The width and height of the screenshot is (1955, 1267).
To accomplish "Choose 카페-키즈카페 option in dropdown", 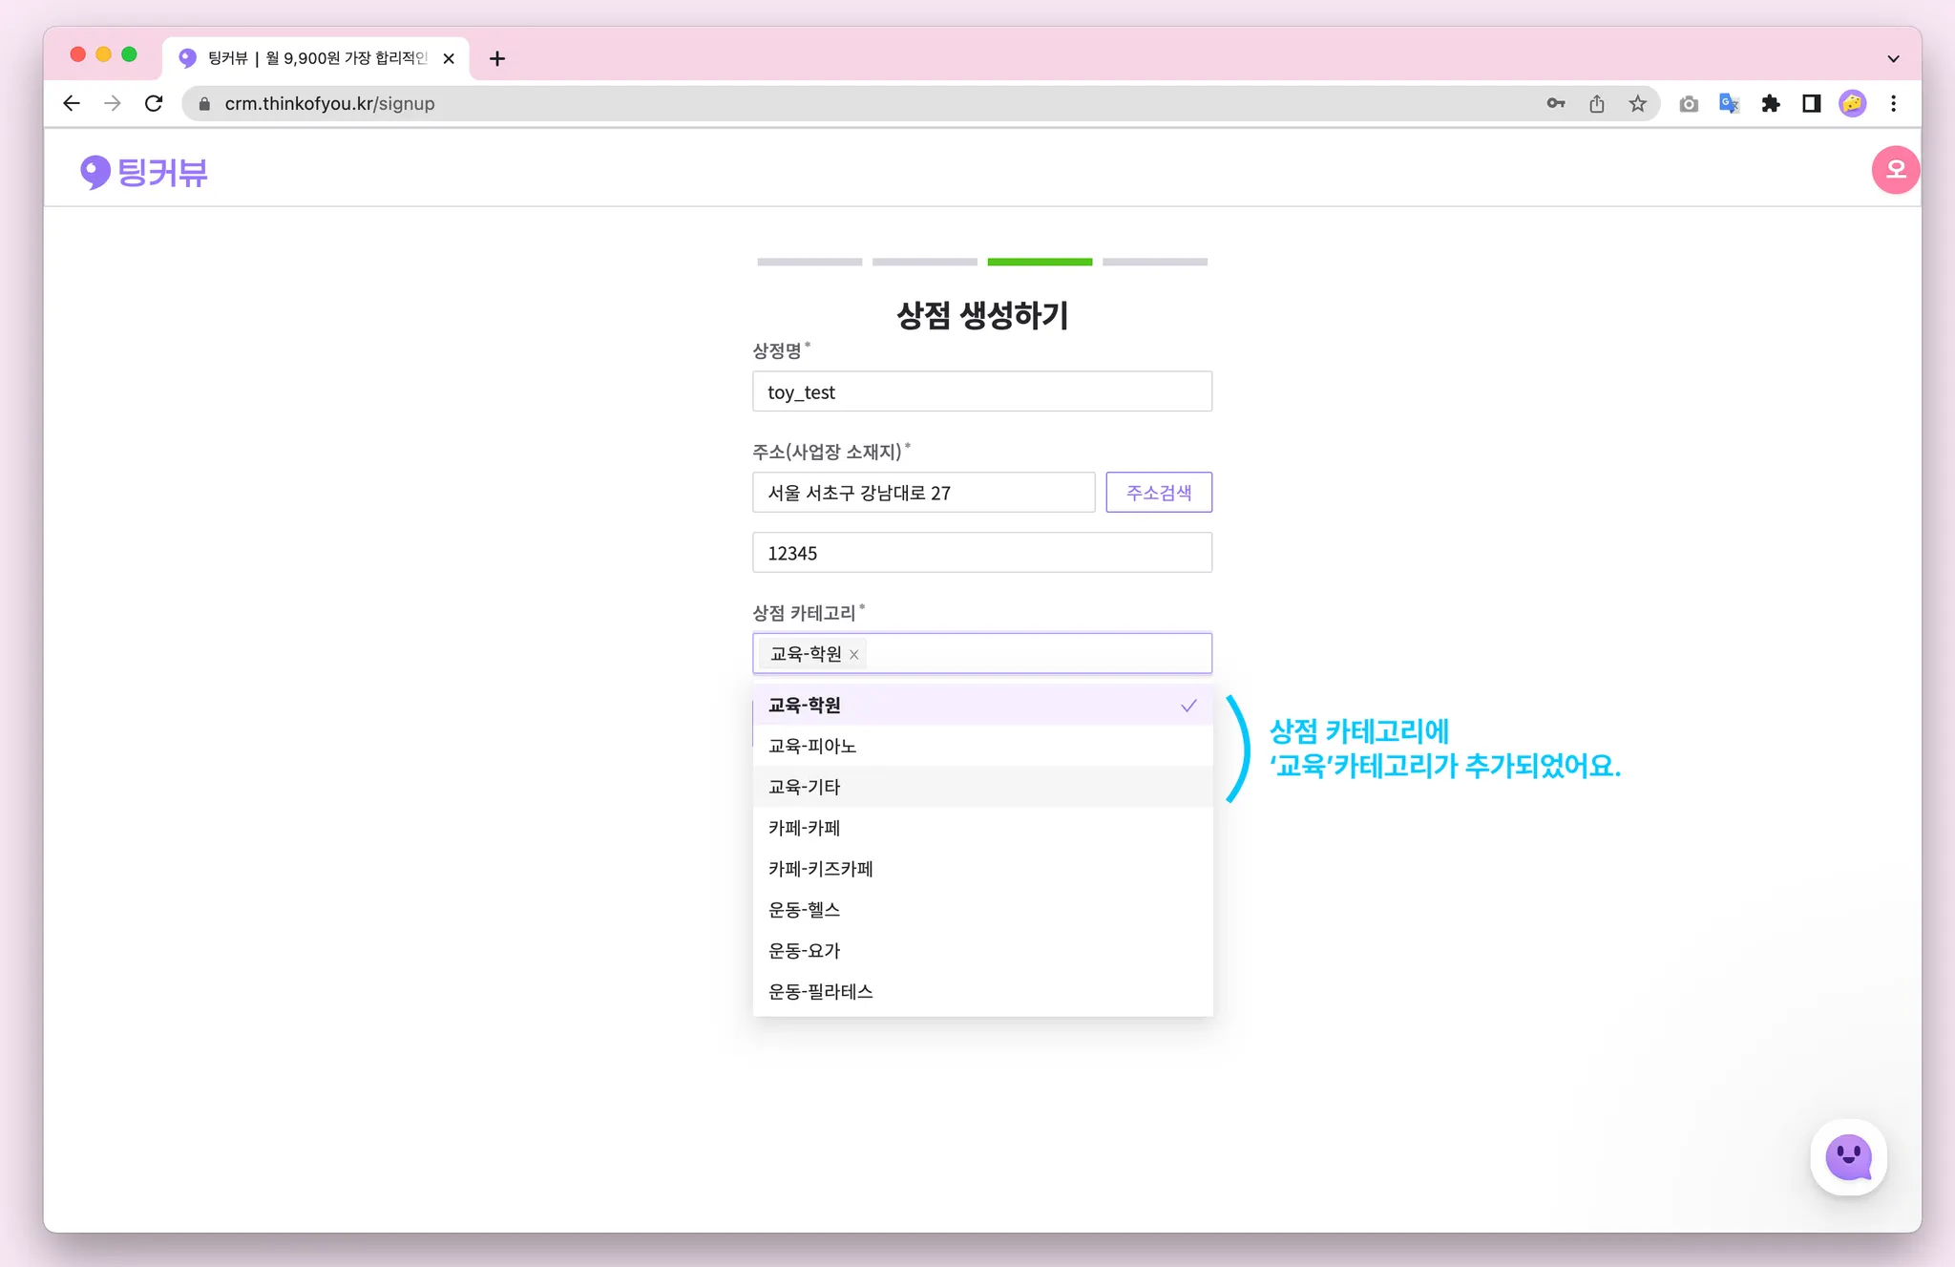I will pyautogui.click(x=981, y=869).
